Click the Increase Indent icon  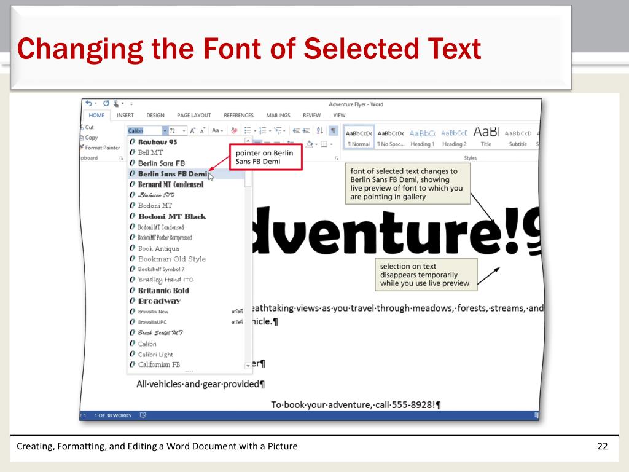pyautogui.click(x=306, y=130)
